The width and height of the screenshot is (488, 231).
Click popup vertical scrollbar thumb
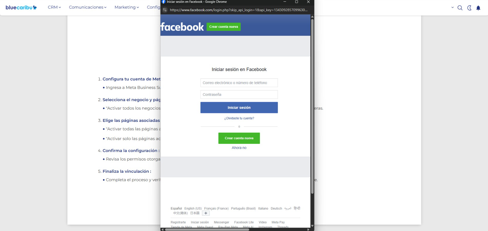(x=312, y=107)
